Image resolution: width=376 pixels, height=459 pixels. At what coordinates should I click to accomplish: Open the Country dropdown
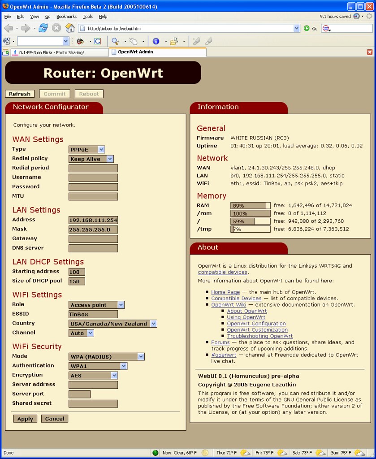point(113,324)
